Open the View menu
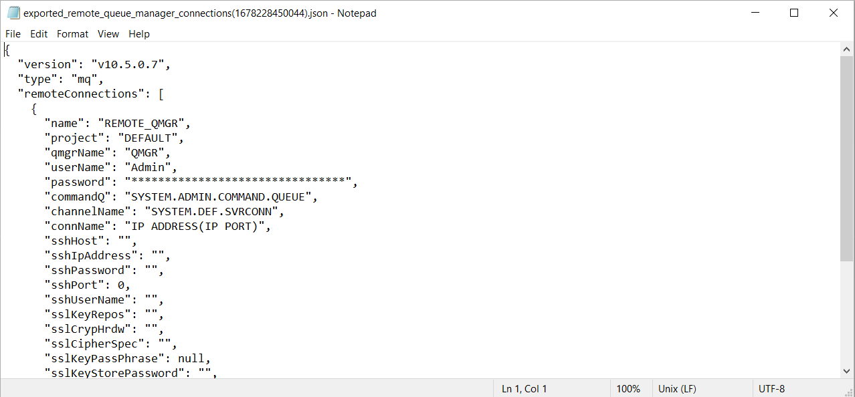 tap(108, 33)
